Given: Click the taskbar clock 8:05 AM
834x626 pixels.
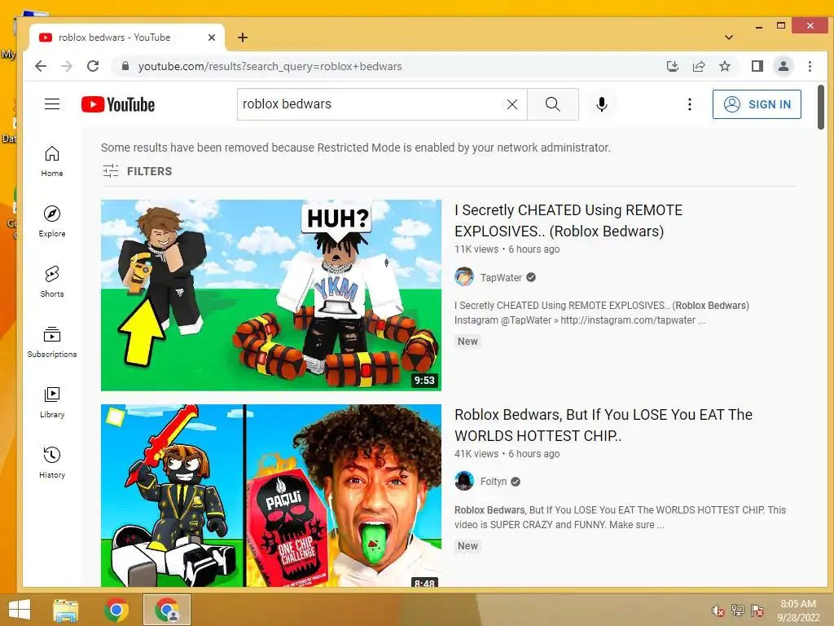Looking at the screenshot, I should [798, 604].
